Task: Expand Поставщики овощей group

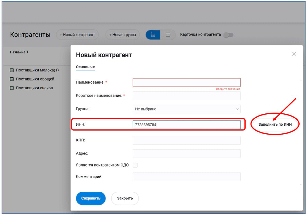Action: tap(12, 79)
